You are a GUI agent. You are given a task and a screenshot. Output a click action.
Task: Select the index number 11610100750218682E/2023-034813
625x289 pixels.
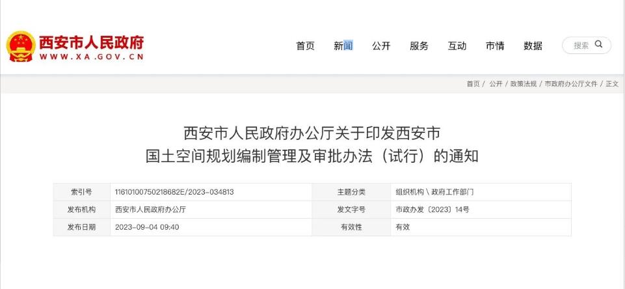coord(174,192)
